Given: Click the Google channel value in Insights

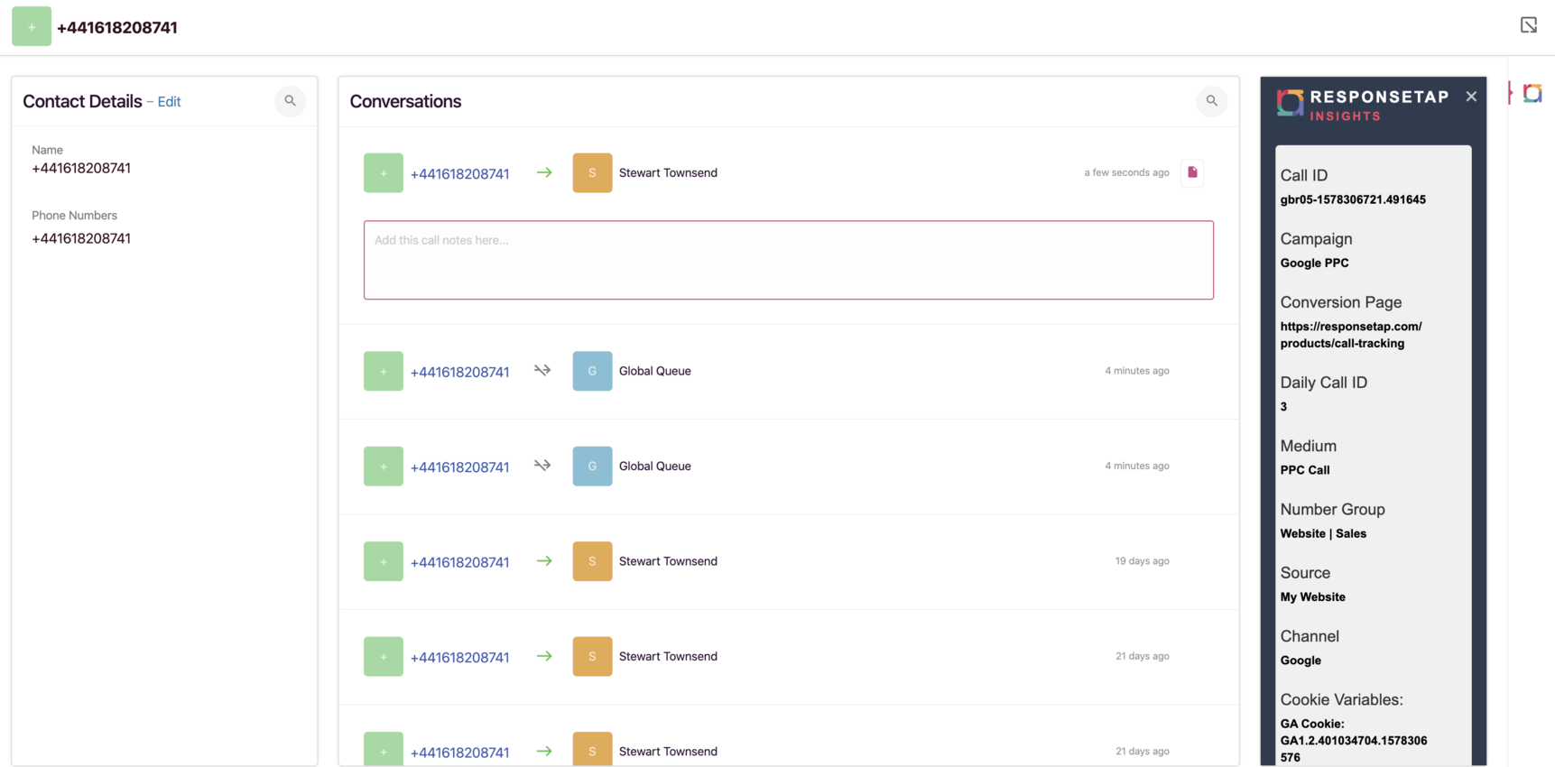Looking at the screenshot, I should point(1300,661).
